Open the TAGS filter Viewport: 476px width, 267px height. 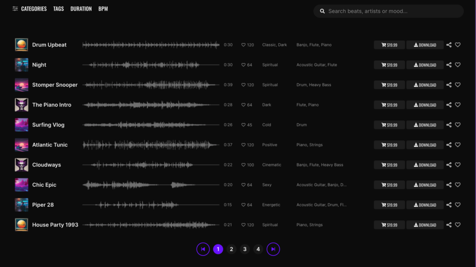[58, 8]
